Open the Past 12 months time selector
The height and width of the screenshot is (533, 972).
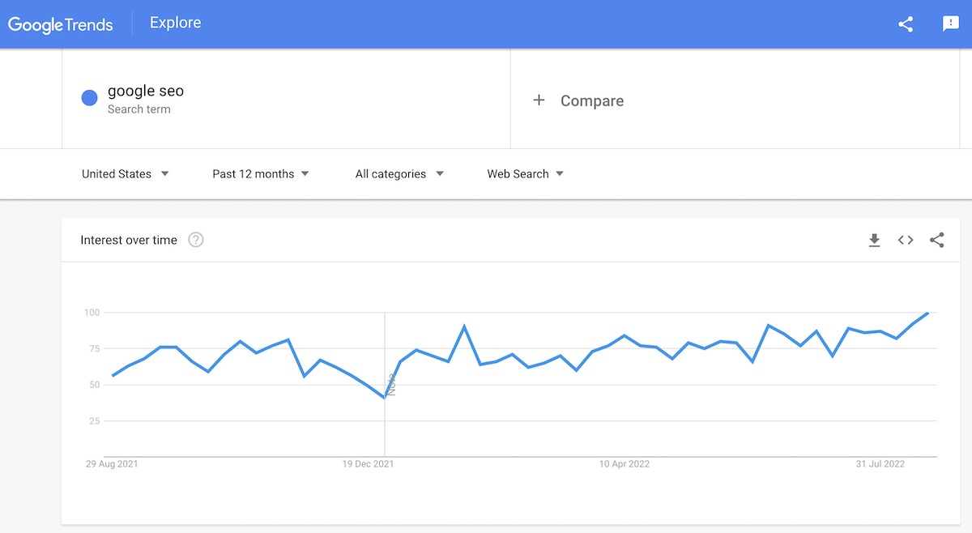click(x=259, y=173)
